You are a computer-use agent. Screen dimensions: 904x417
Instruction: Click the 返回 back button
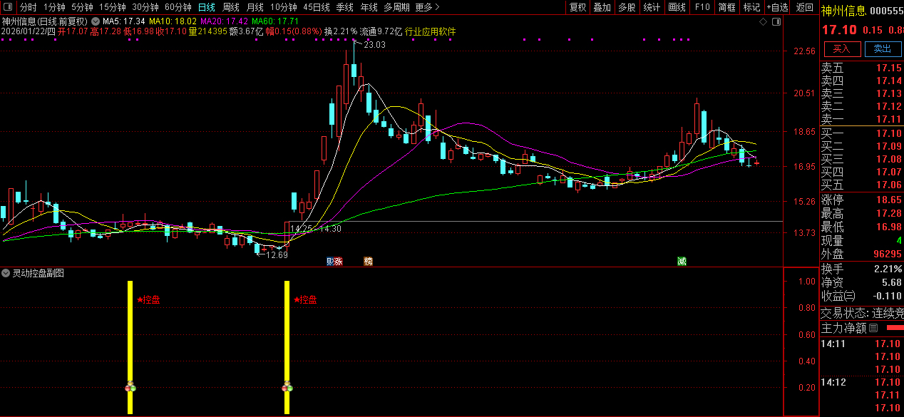(804, 7)
